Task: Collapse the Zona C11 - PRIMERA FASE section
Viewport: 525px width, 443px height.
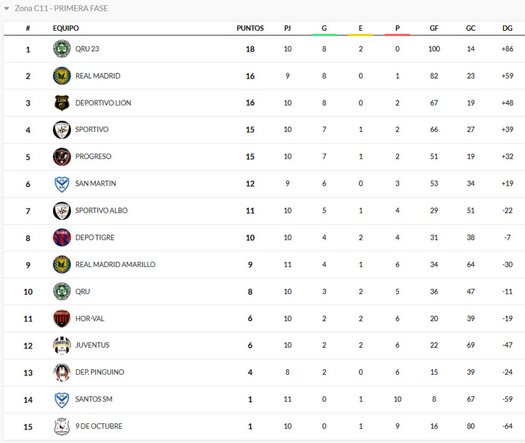Action: [7, 9]
